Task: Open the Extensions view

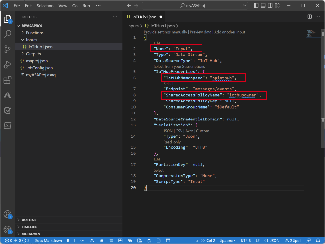Action: point(8,80)
